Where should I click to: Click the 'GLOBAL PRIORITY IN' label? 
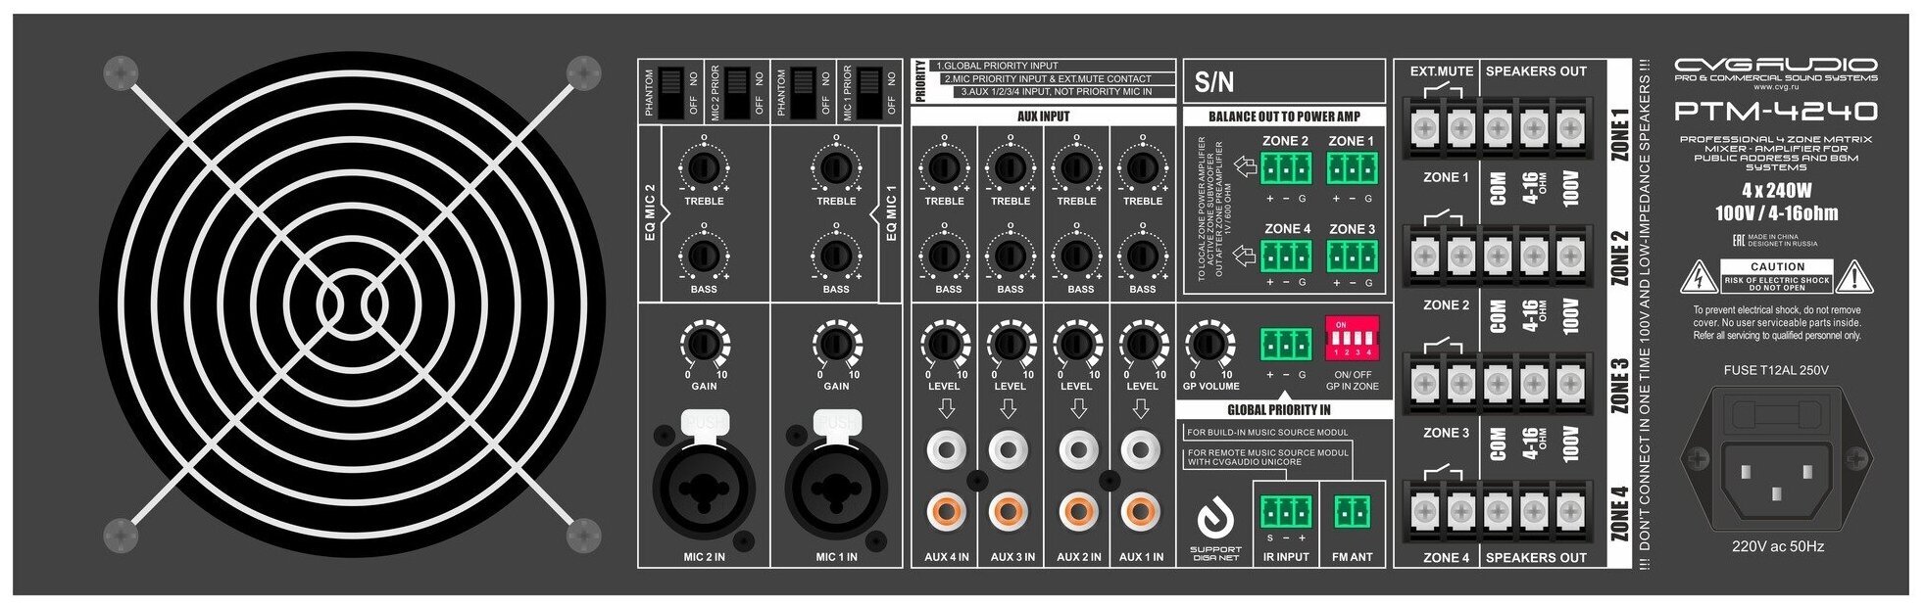(1278, 410)
